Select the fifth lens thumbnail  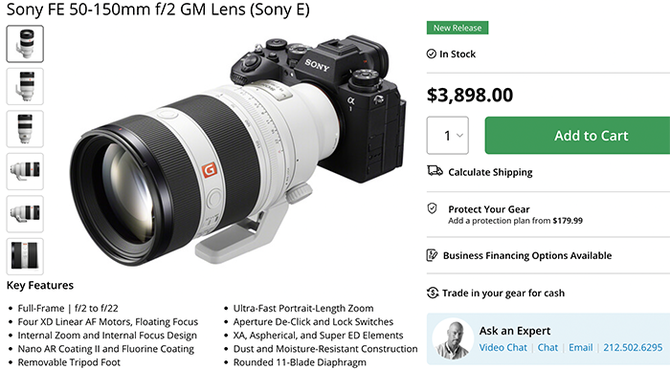[25, 214]
